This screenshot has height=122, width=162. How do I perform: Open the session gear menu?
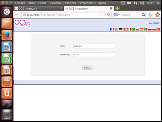[158, 3]
